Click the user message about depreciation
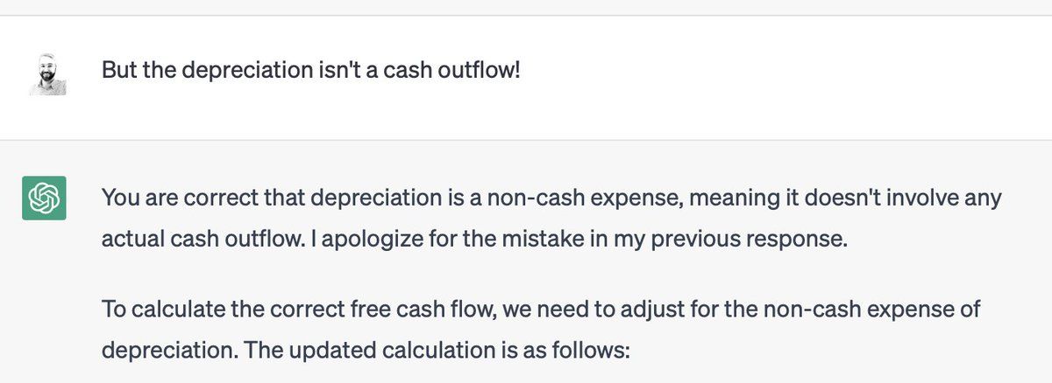1052x383 pixels. pyautogui.click(x=311, y=69)
